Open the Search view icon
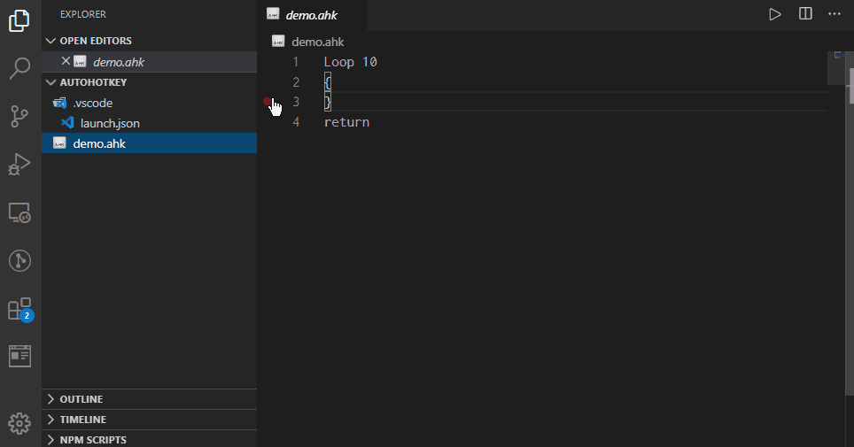Viewport: 854px width, 447px height. tap(20, 68)
